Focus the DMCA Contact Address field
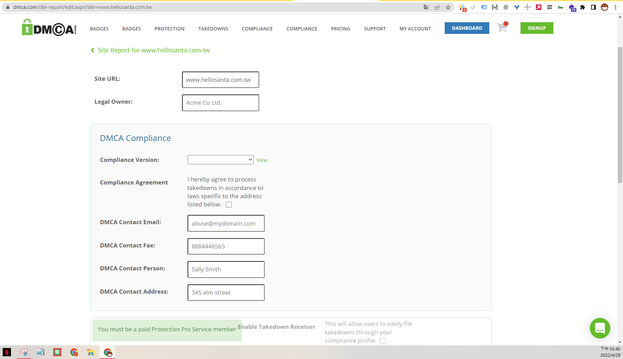Screen dimensions: 623x359 [x=226, y=293]
